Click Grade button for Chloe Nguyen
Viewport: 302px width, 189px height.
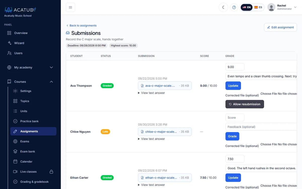pyautogui.click(x=232, y=136)
